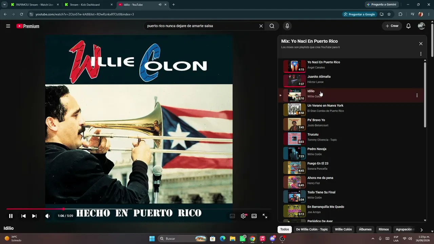Close the Kick Dashboard tab

(x=112, y=5)
